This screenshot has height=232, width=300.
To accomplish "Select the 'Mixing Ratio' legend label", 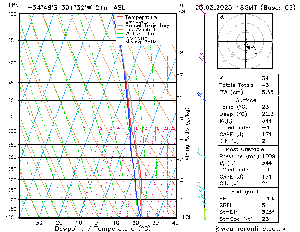I will [141, 42].
